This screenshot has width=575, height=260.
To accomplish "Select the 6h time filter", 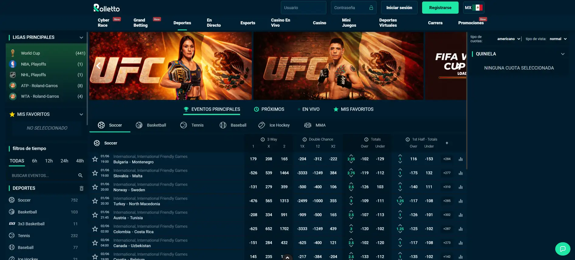I will [x=34, y=161].
